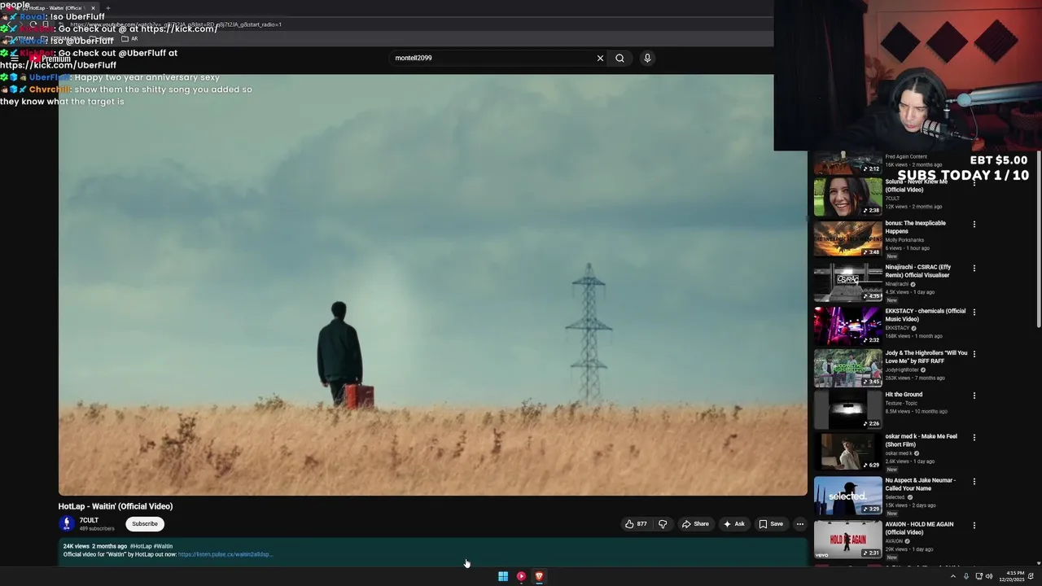Click the title EKKSTACY - chemicals (Official Music Video)
The width and height of the screenshot is (1042, 586).
coord(926,315)
